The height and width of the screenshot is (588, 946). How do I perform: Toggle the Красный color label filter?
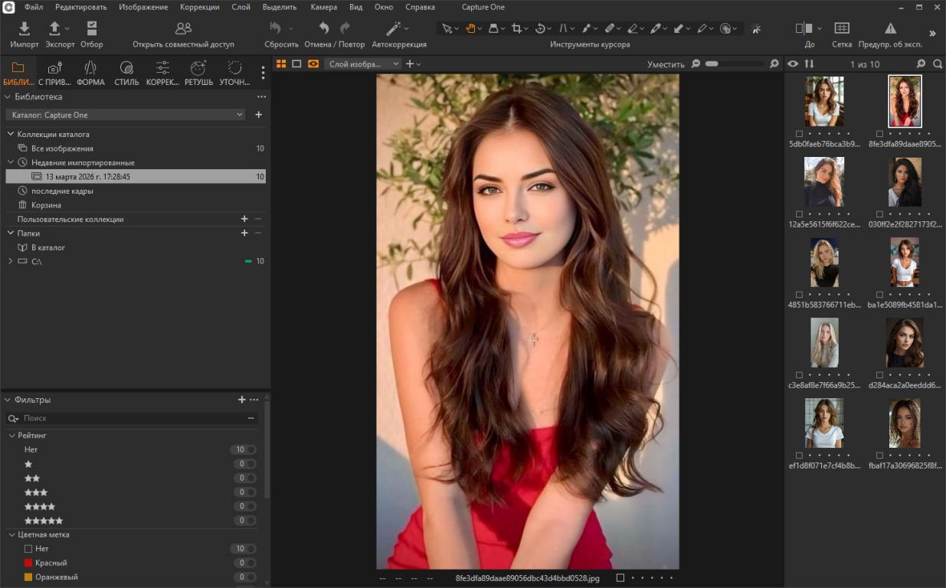pos(51,563)
